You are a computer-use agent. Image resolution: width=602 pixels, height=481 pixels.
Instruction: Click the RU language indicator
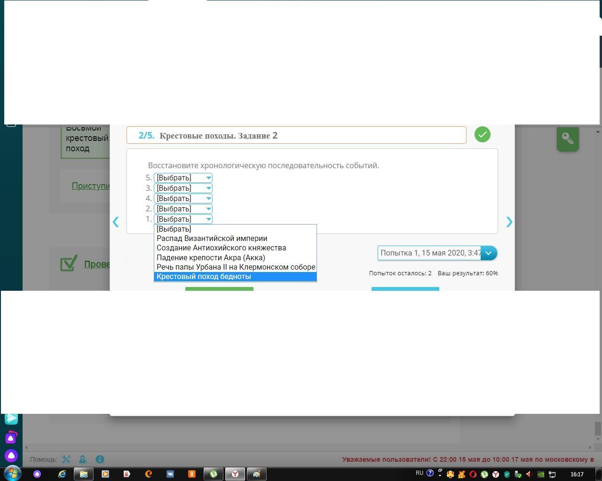coord(420,473)
